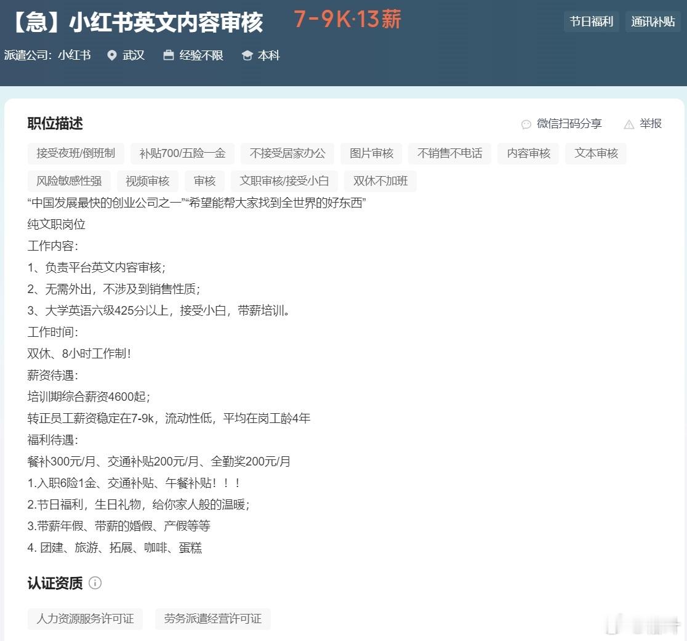Image resolution: width=687 pixels, height=641 pixels.
Task: Click the briefcase icon beside 经验不限
Action: (167, 55)
